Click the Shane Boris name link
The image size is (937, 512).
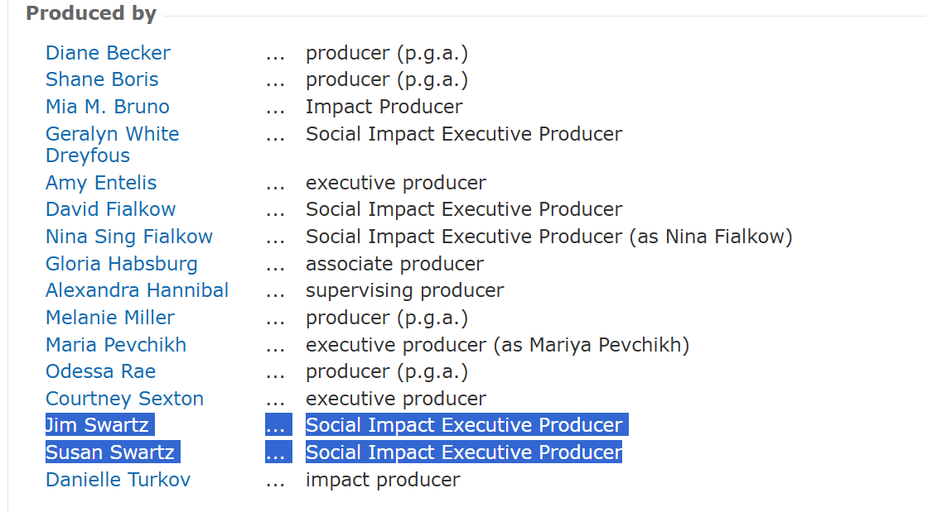pyautogui.click(x=102, y=79)
